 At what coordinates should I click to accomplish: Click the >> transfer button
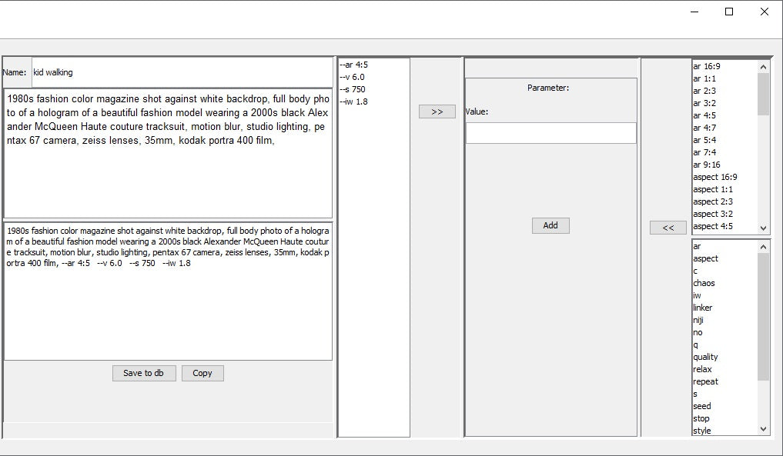[437, 112]
